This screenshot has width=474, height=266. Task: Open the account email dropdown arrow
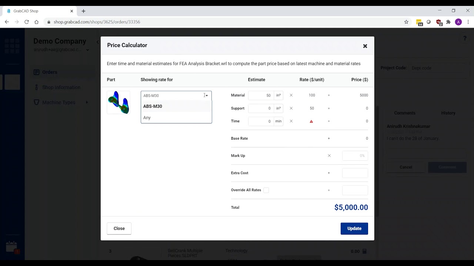pos(88,50)
